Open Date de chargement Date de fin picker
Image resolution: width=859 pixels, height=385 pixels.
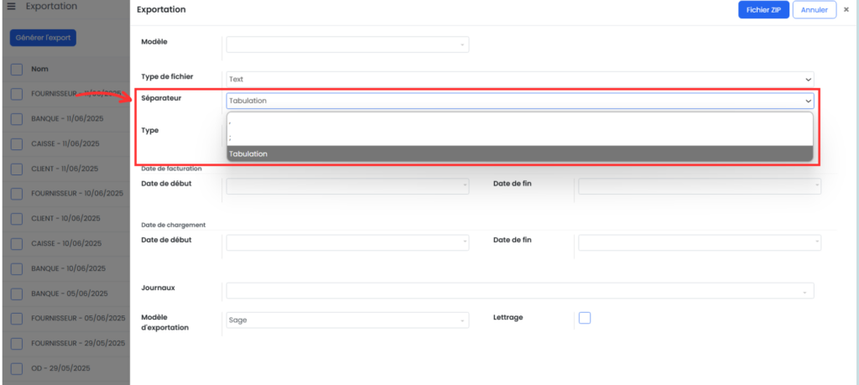[x=700, y=243]
